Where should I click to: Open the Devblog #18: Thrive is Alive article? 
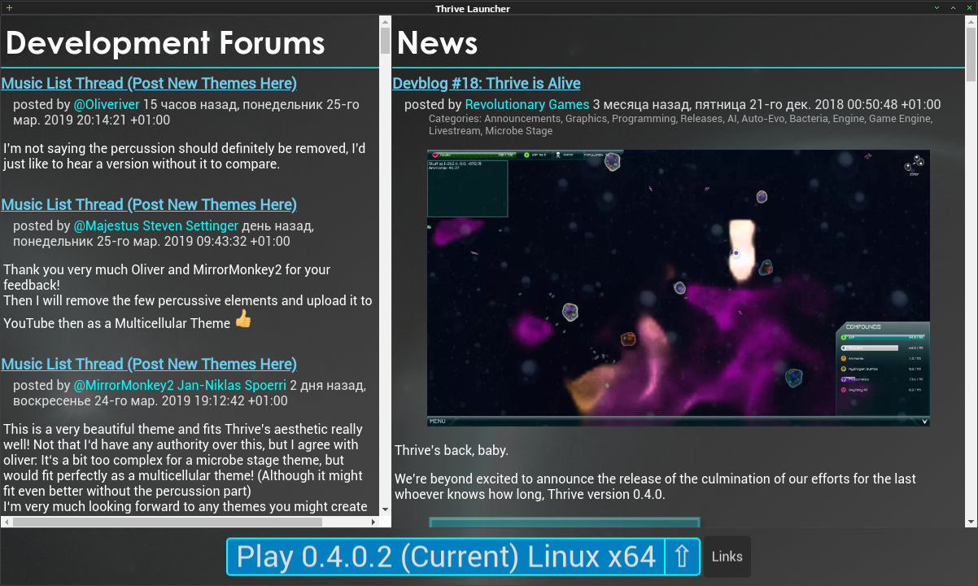(487, 83)
